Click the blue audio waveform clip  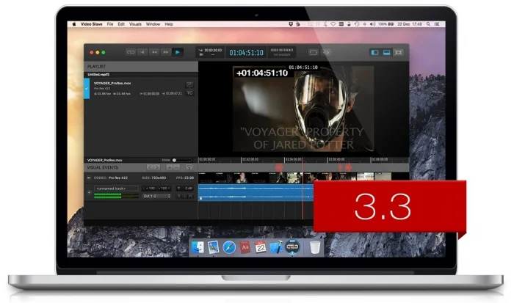256,192
